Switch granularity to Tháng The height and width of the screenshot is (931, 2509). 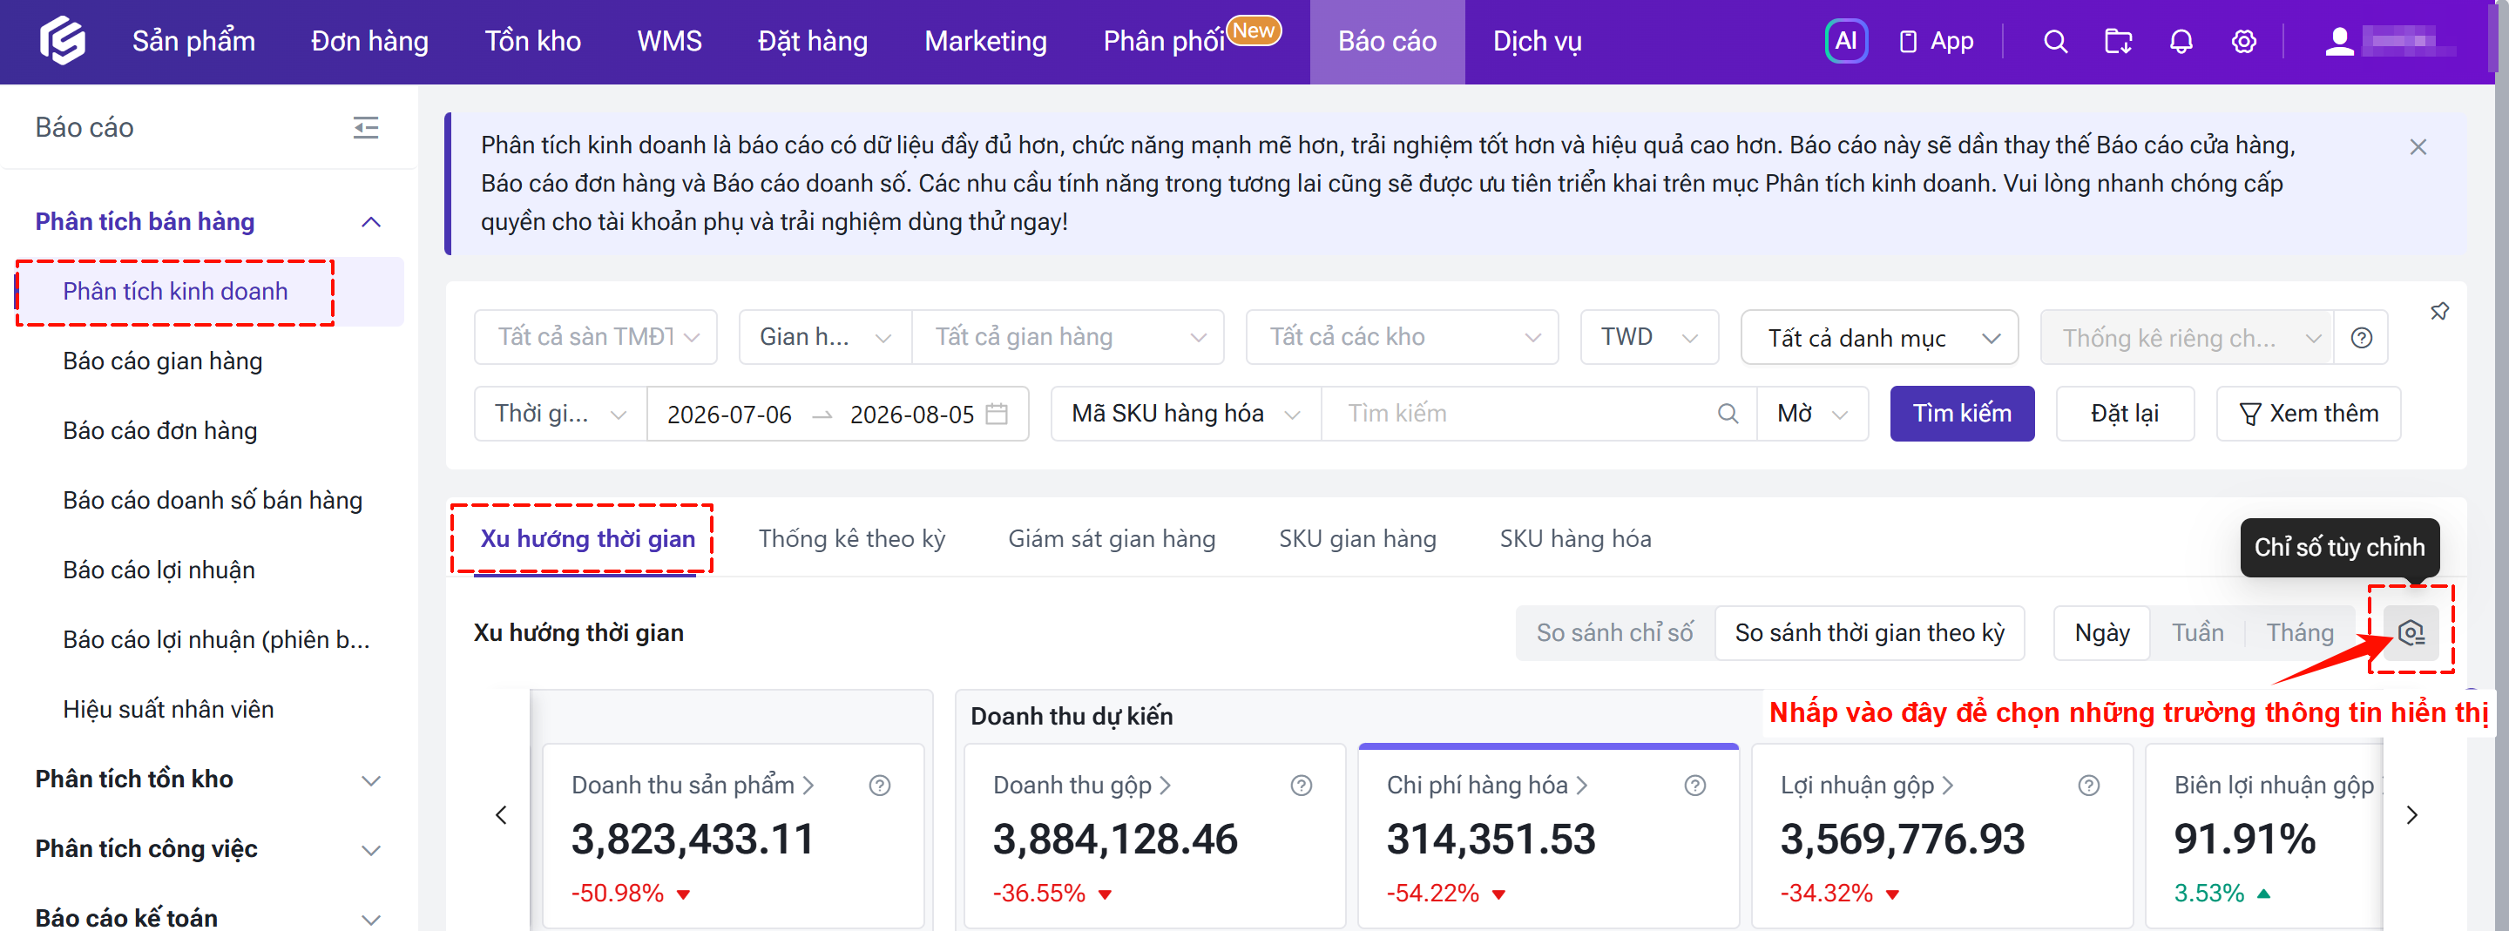(x=2300, y=633)
